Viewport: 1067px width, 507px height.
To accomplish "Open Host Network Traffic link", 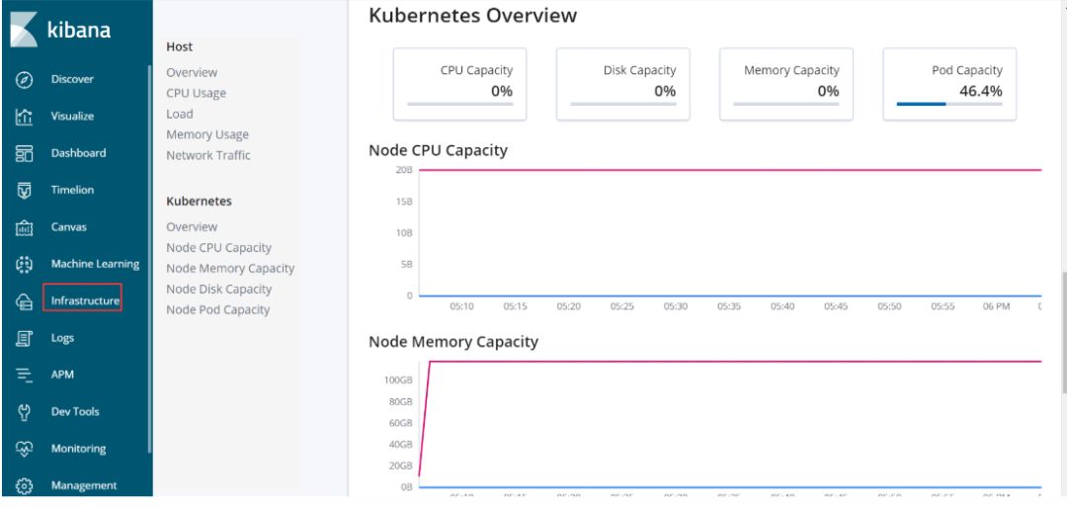I will (208, 155).
